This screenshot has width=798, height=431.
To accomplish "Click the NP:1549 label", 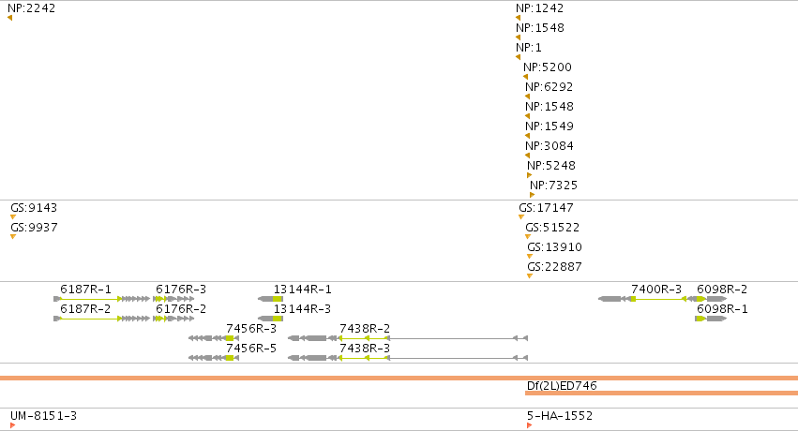I will point(550,126).
